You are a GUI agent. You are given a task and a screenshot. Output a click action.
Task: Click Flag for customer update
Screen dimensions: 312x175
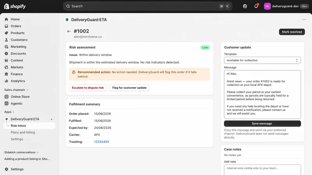(129, 88)
